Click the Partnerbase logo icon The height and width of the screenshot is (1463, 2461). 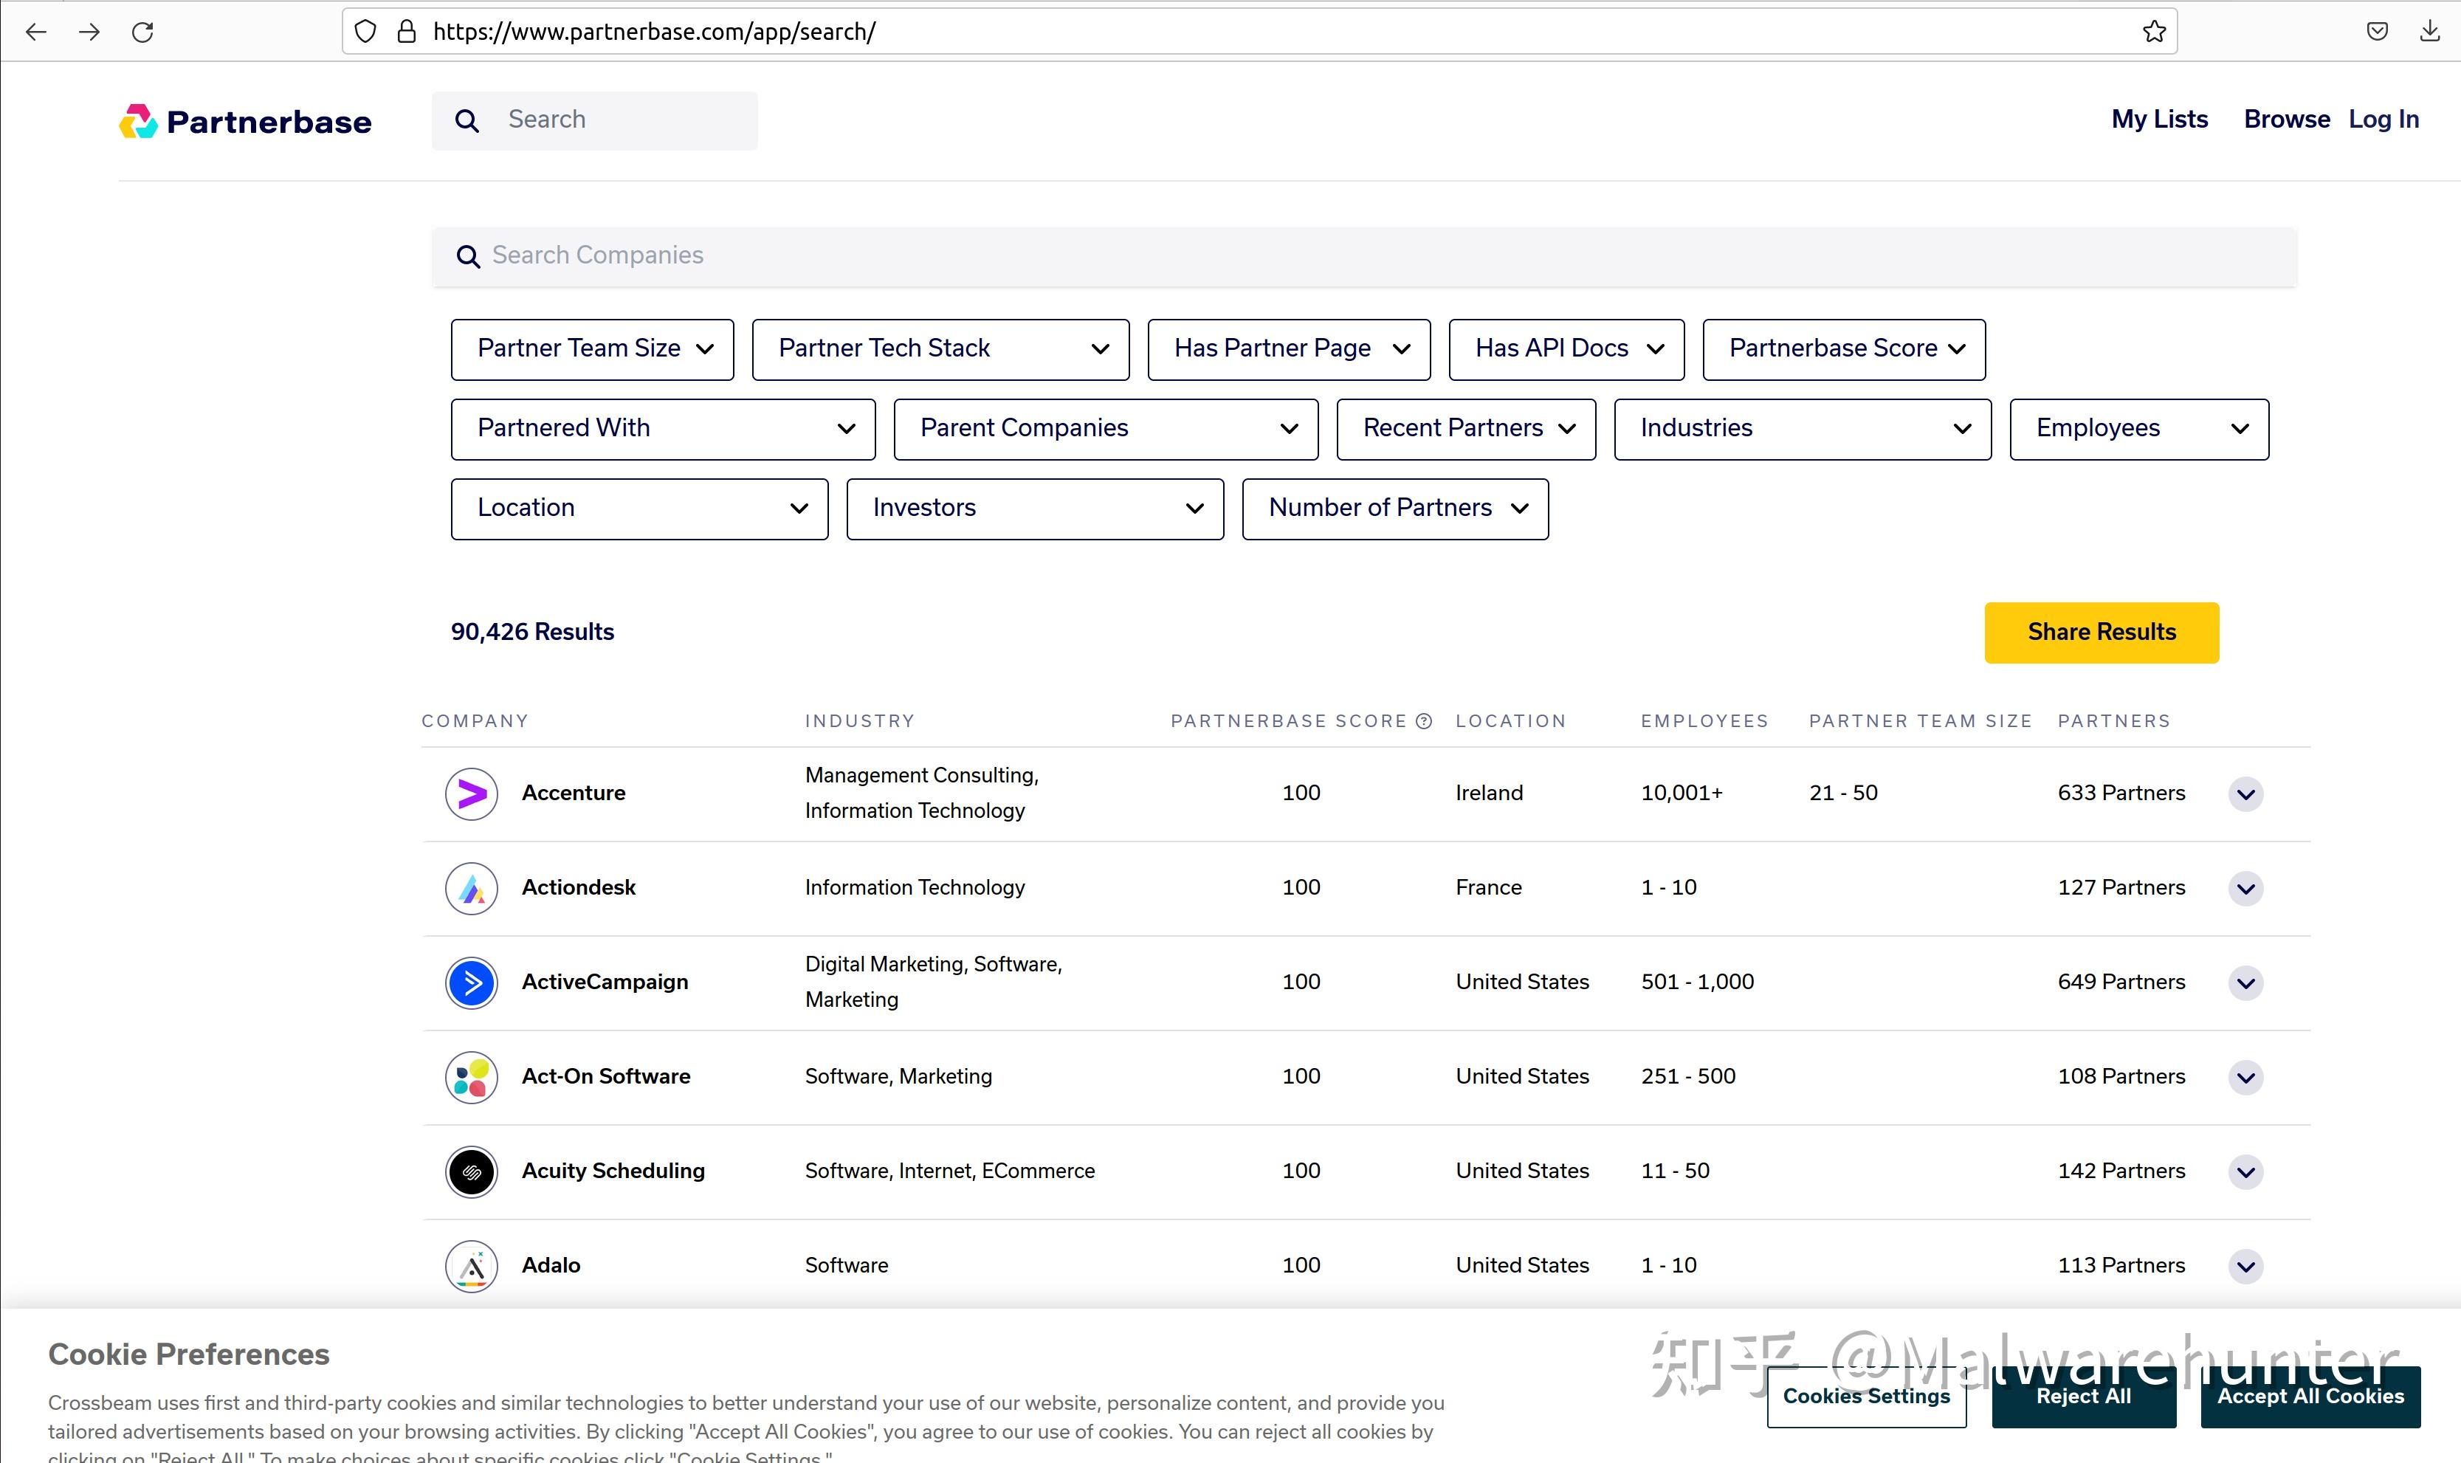click(x=138, y=121)
